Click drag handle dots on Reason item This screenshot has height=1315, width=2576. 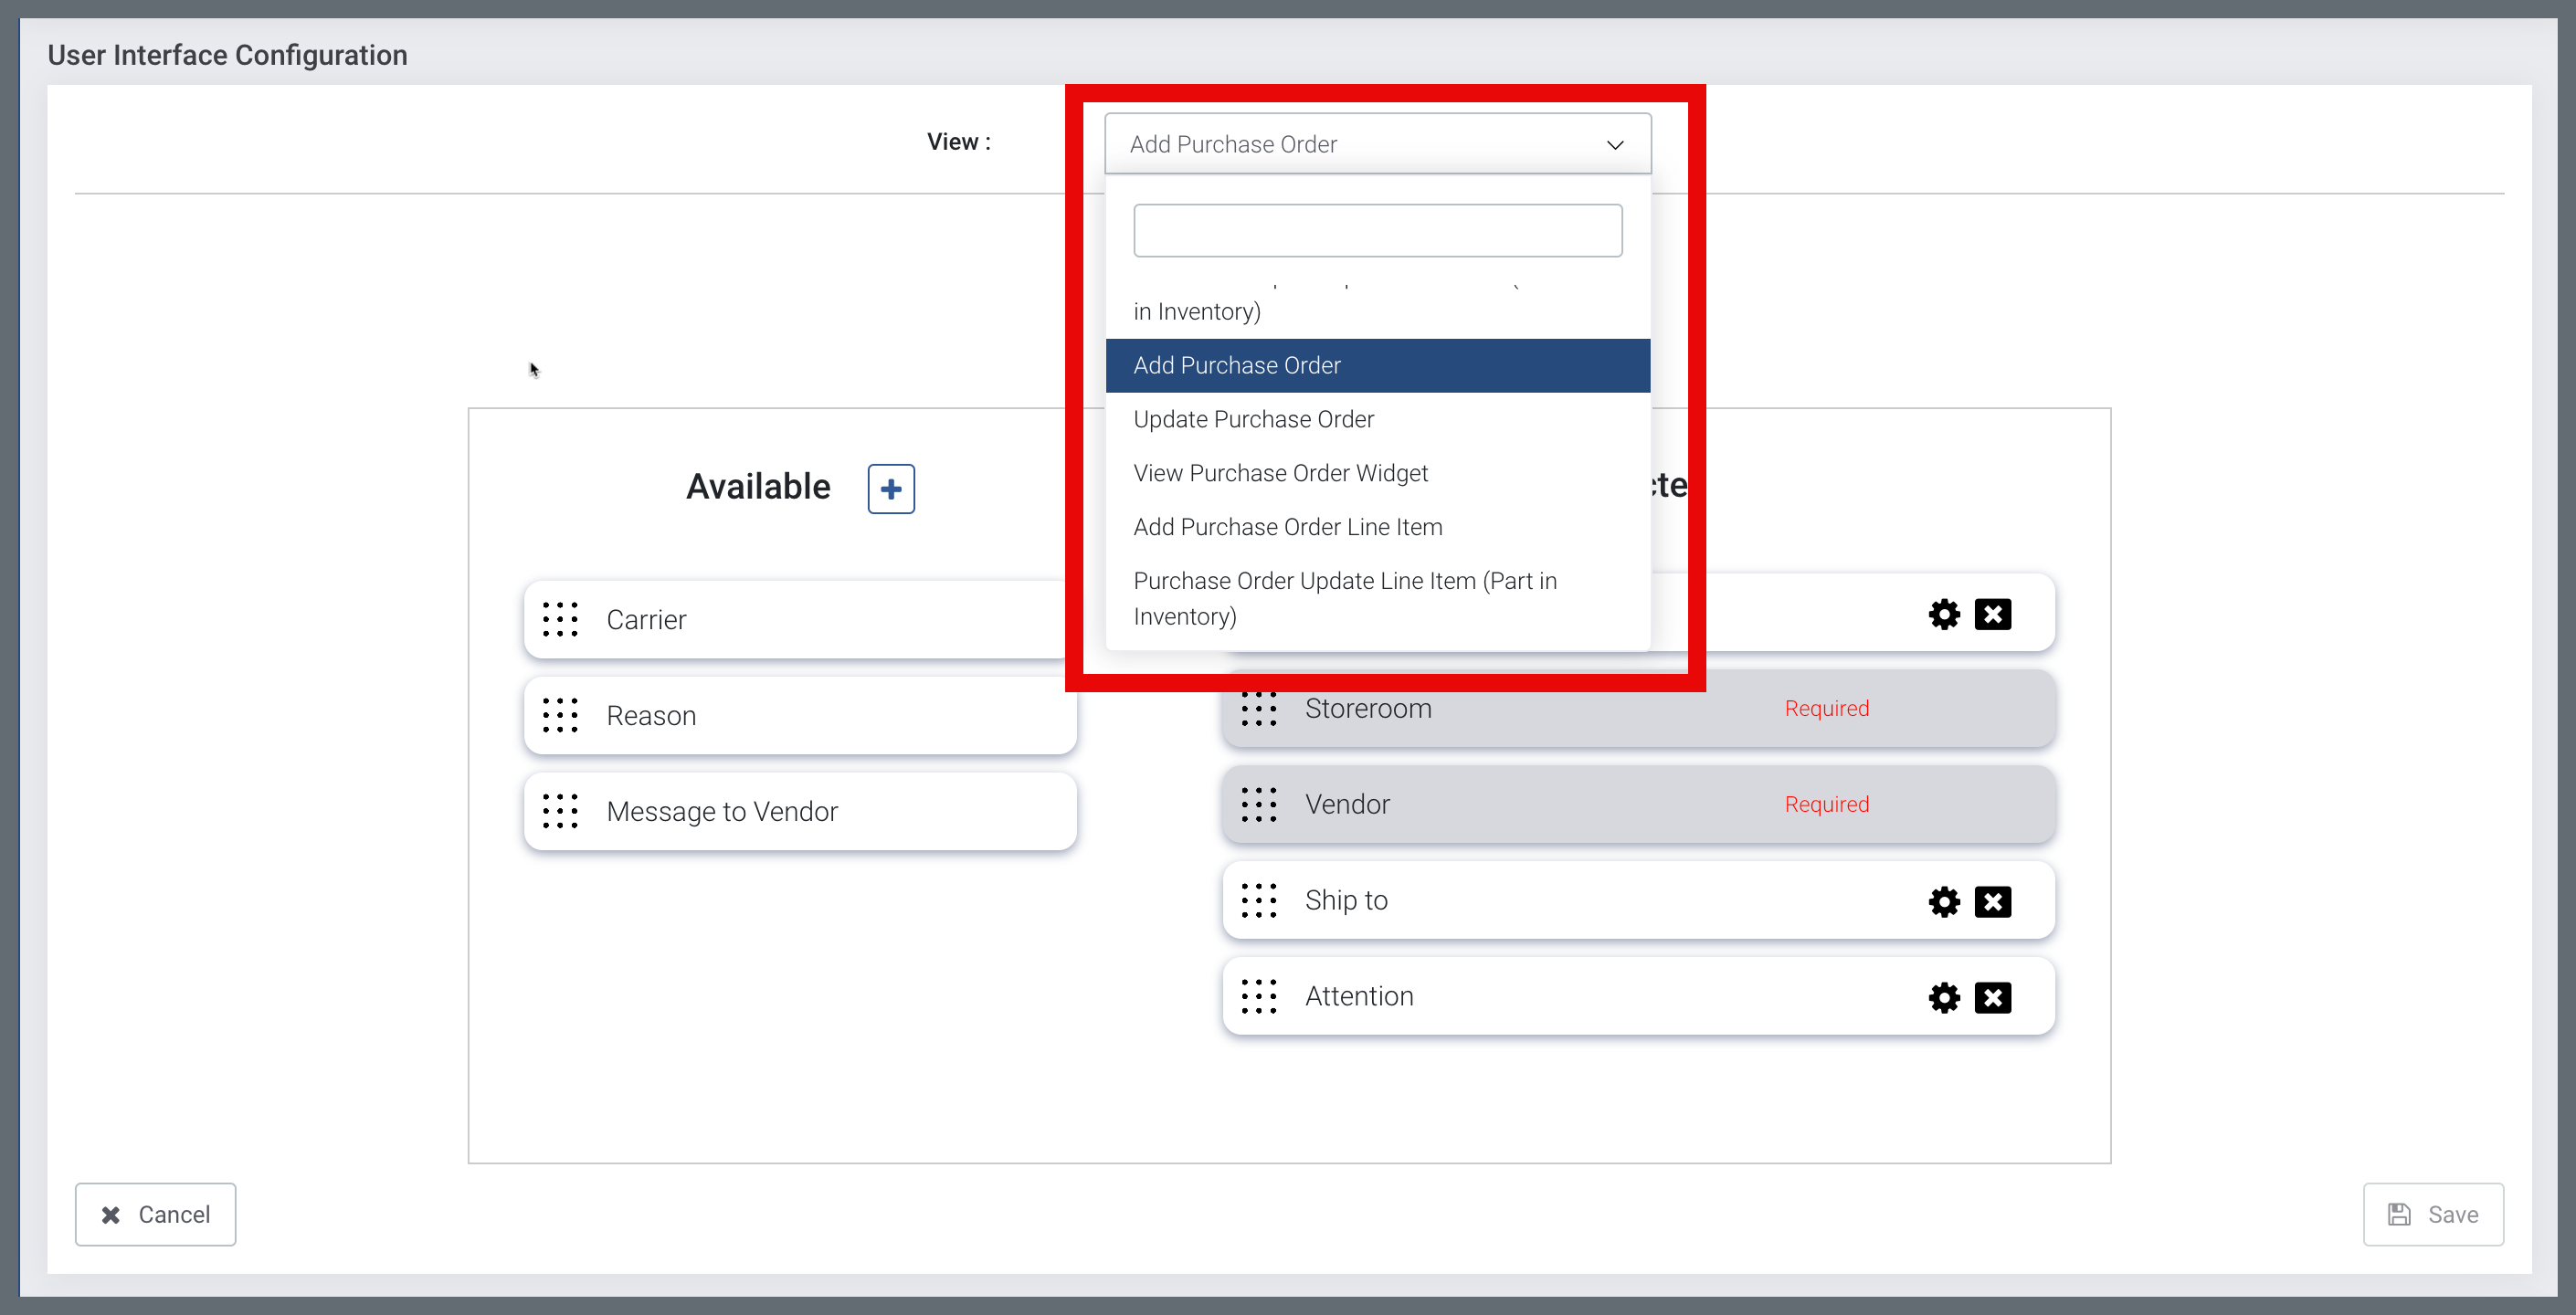[560, 715]
